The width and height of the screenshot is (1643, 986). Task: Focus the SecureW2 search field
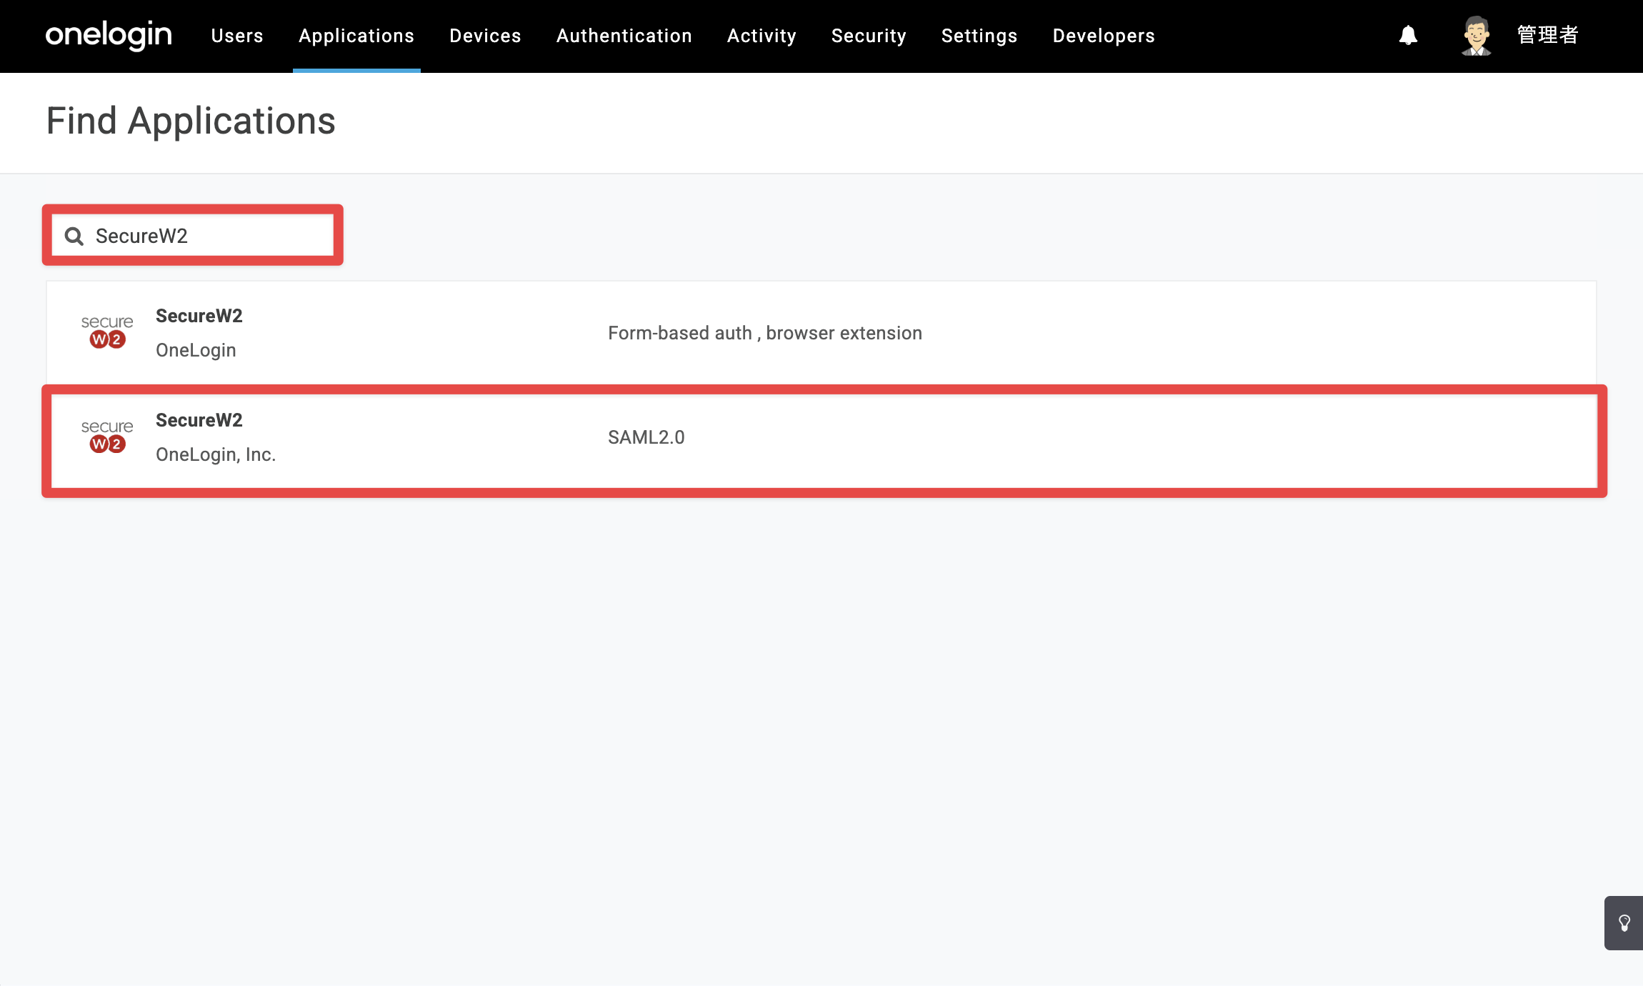coord(193,235)
